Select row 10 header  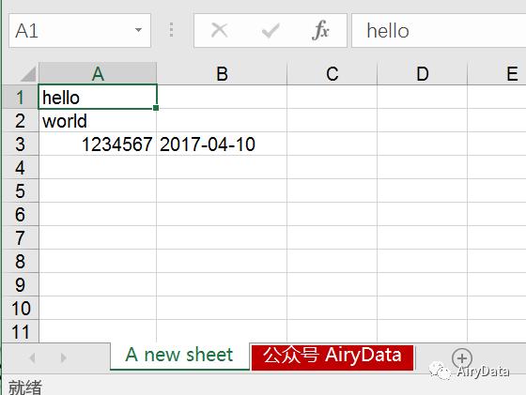[x=20, y=309]
